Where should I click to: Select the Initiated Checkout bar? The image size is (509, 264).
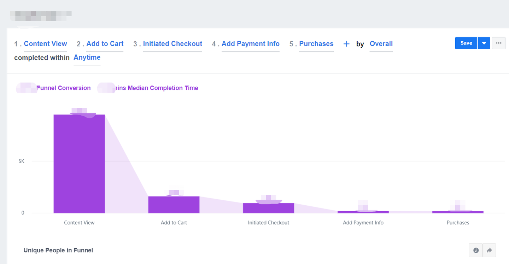269,208
